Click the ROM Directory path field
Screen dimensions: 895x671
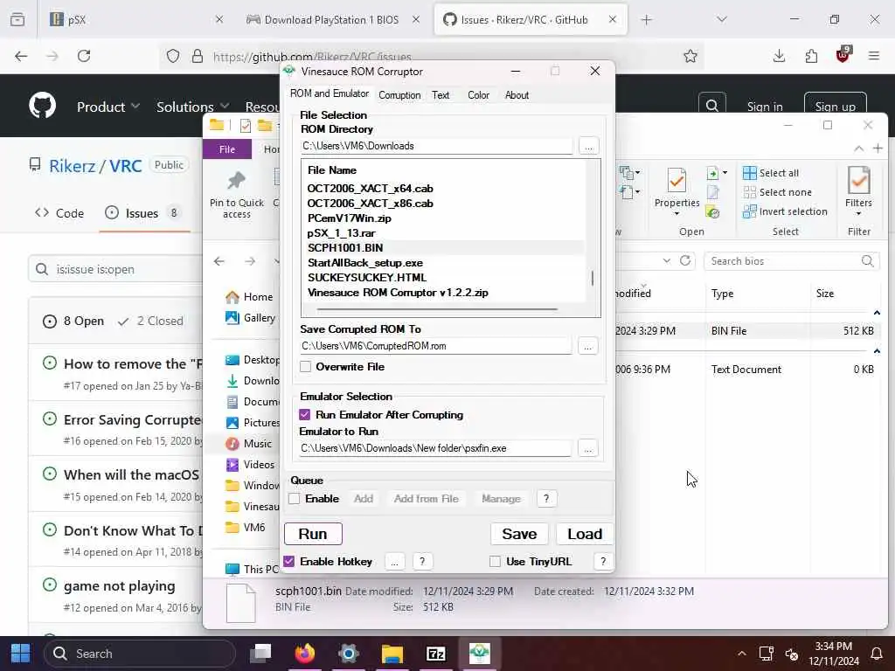tap(437, 146)
